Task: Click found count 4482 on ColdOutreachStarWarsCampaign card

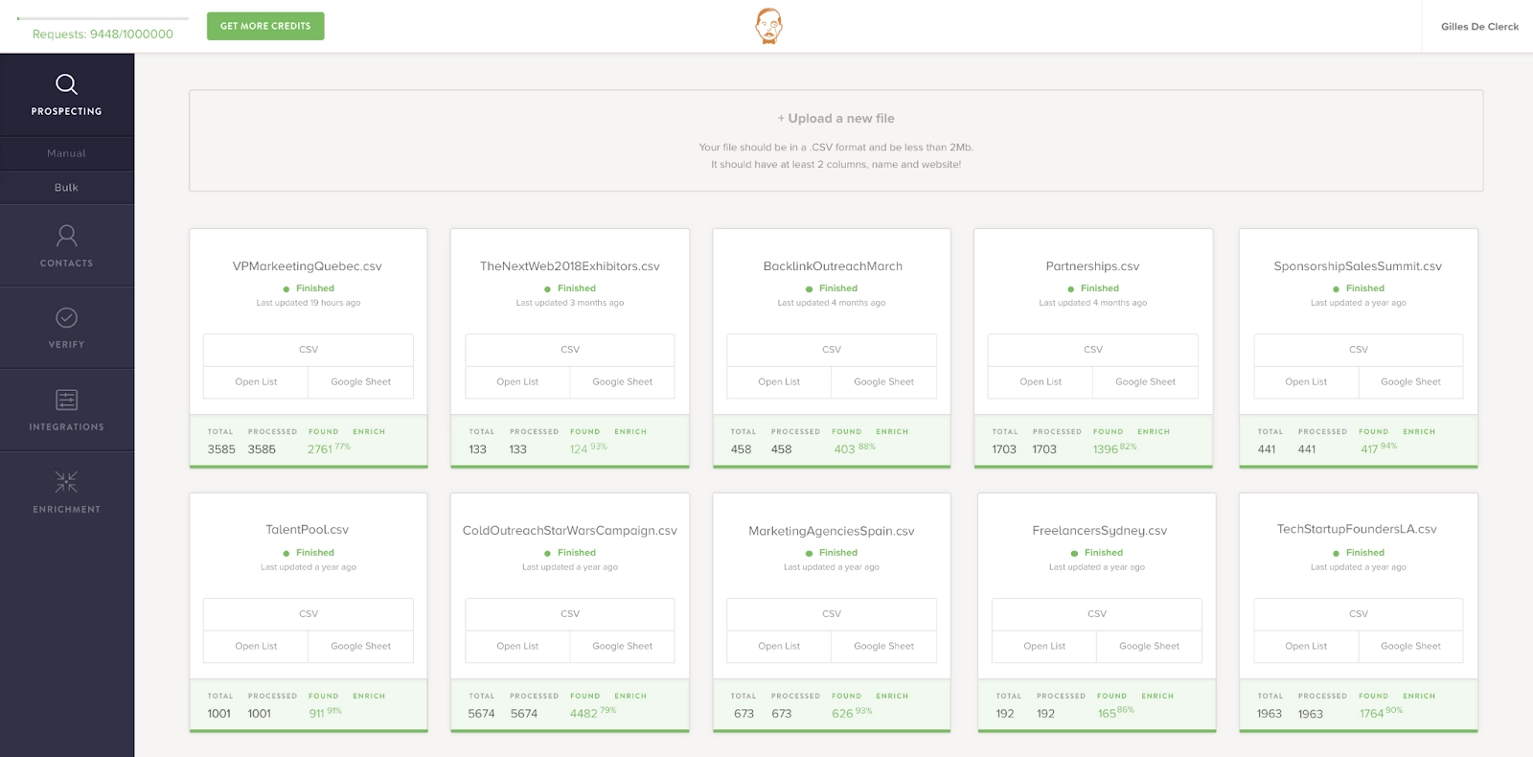Action: (x=583, y=714)
